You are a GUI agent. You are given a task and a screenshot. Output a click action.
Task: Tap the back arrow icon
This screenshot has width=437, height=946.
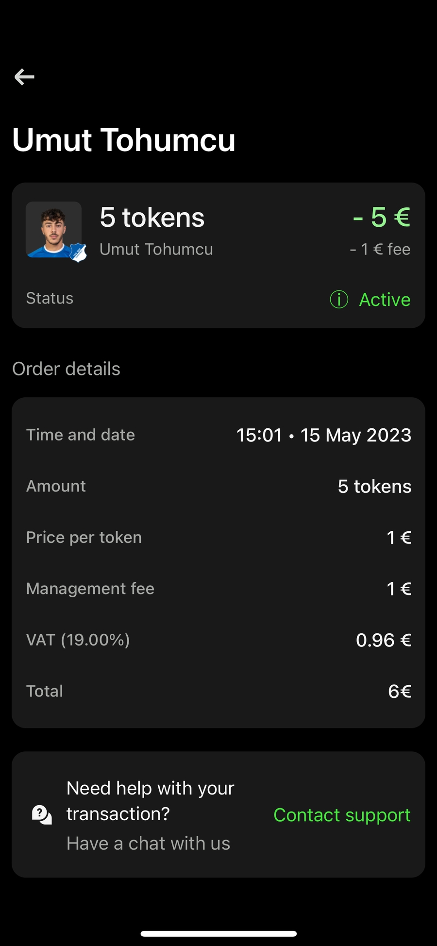click(24, 77)
